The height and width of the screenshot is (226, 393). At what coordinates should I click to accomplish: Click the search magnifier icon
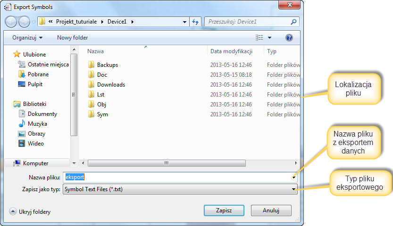293,22
